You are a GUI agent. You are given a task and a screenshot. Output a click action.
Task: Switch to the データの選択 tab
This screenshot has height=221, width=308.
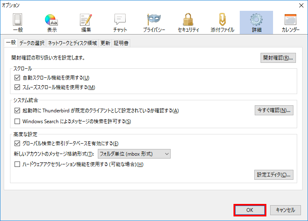coord(32,43)
